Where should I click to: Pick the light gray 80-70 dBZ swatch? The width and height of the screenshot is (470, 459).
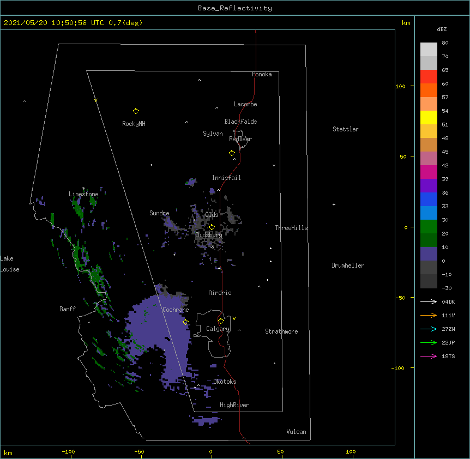tap(429, 49)
